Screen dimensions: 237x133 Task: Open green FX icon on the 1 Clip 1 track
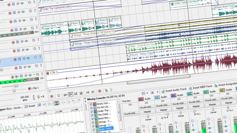tap(30, 75)
